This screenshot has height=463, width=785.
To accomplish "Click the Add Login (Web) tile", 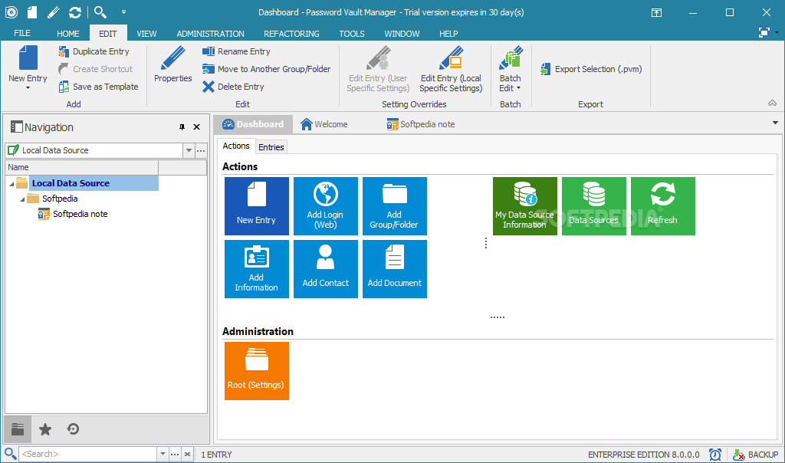I will (x=325, y=206).
